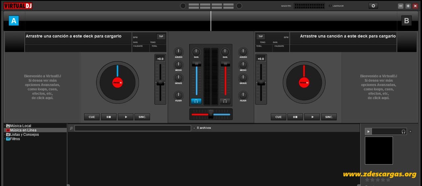Click right channel GAN. gain knob

[225, 52]
